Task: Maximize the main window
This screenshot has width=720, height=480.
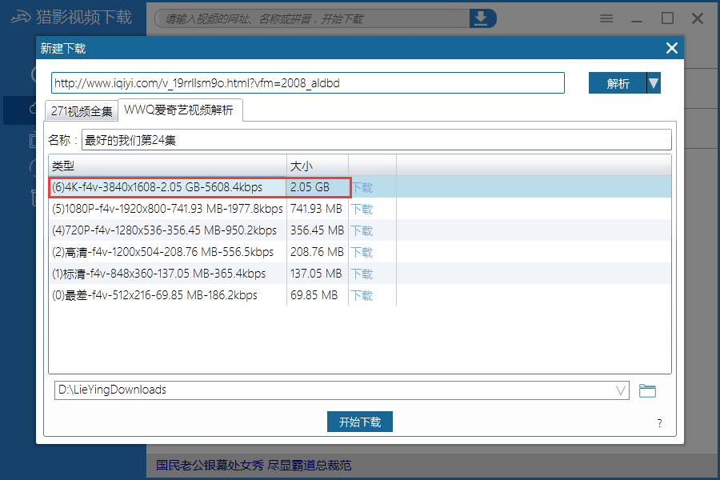Action: (667, 18)
